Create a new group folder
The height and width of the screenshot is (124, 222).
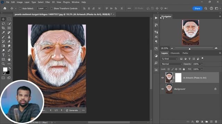click(x=207, y=122)
